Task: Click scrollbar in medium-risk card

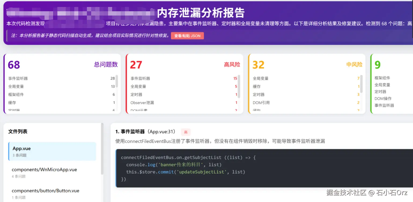Action: (x=362, y=84)
